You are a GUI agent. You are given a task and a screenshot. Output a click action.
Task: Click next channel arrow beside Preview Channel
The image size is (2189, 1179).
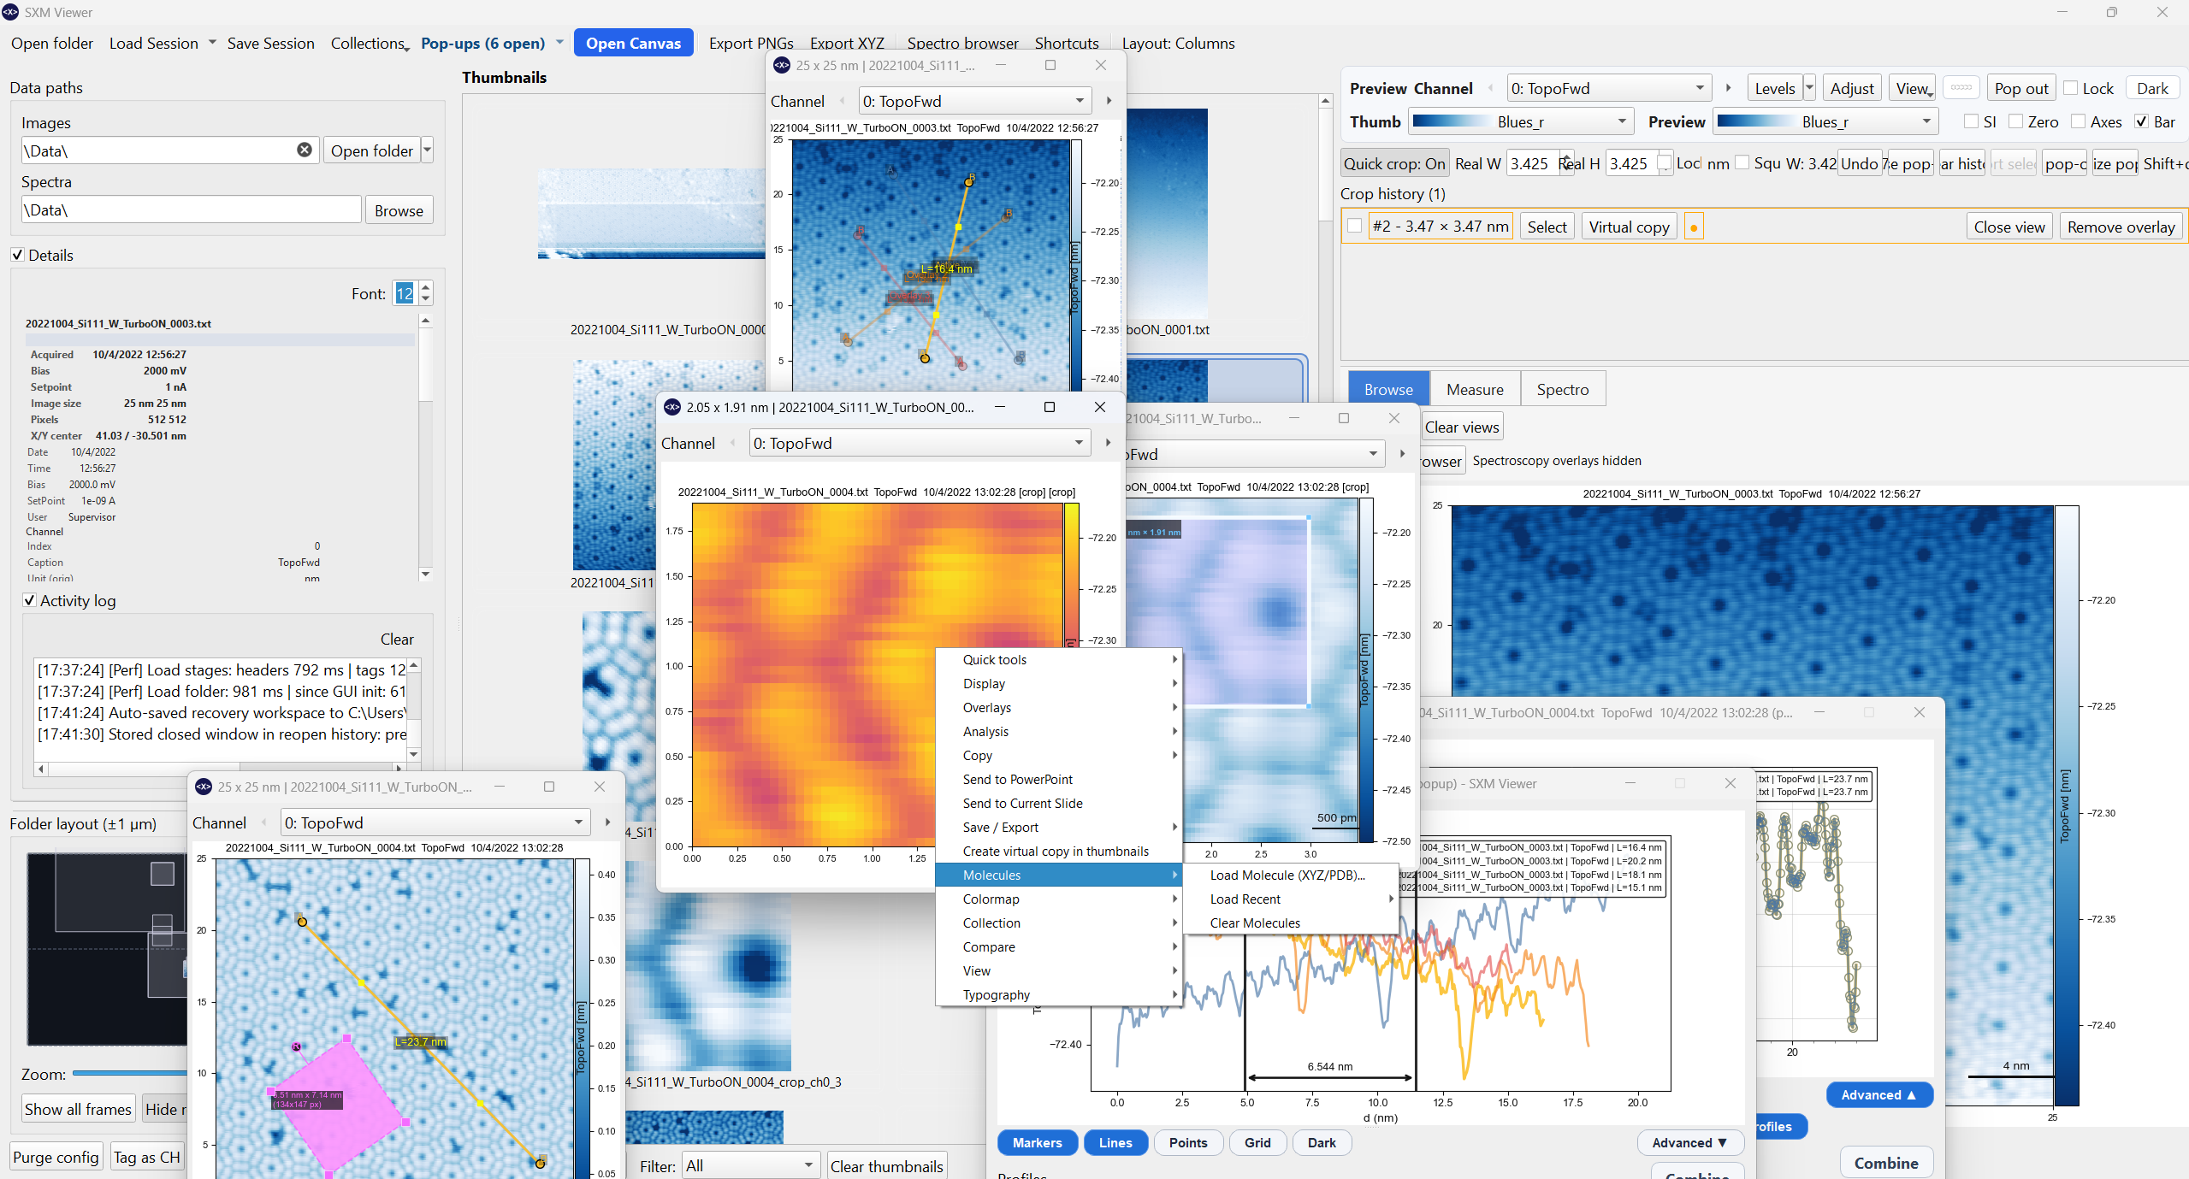[1728, 88]
